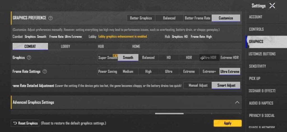Open the AUDIO & HAPTICS category
The height and width of the screenshot is (132, 287).
(267, 103)
